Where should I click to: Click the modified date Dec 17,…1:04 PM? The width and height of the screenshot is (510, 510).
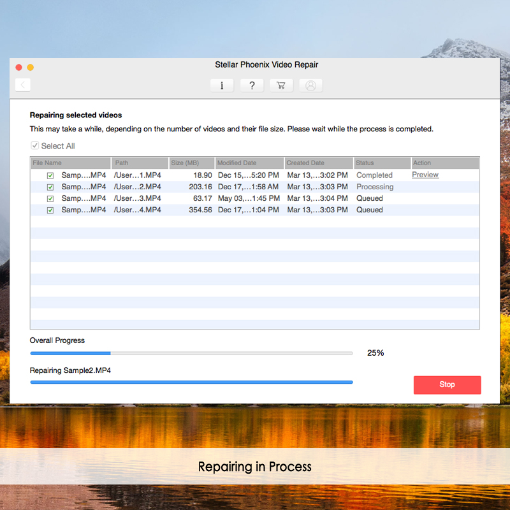click(249, 210)
